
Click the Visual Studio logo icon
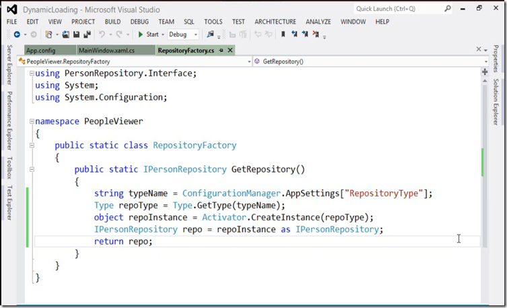coord(12,9)
